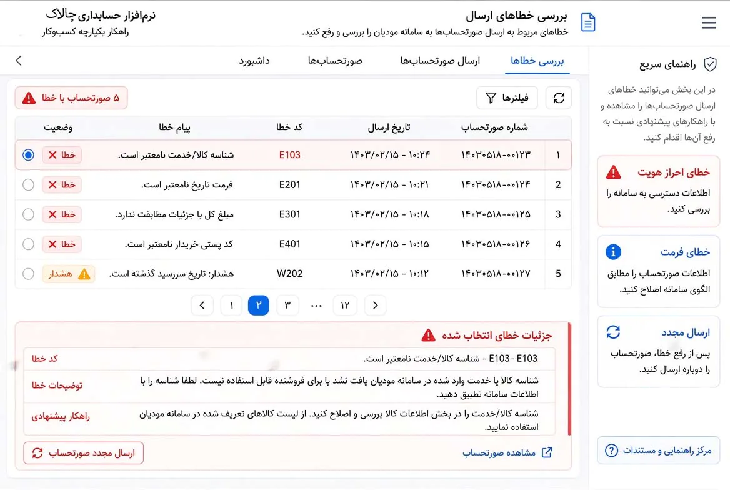
Task: Click invoice number ۱۴۰۳۰۵۱۸-۰۰۱۲۷
Action: click(496, 274)
